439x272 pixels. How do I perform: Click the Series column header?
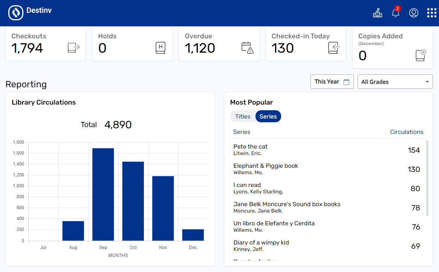point(242,132)
